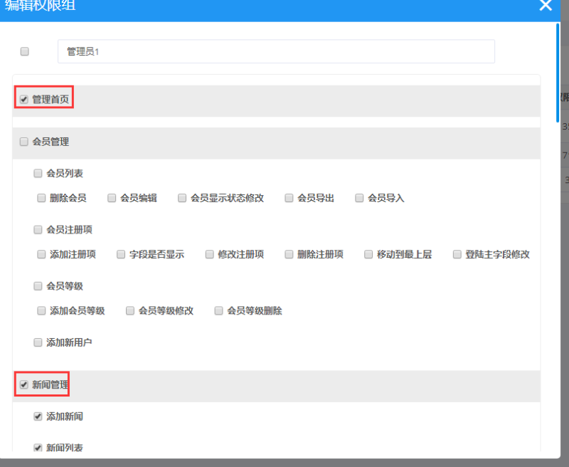
Task: Click the blue dialog scrollbar thumb
Action: point(558,73)
